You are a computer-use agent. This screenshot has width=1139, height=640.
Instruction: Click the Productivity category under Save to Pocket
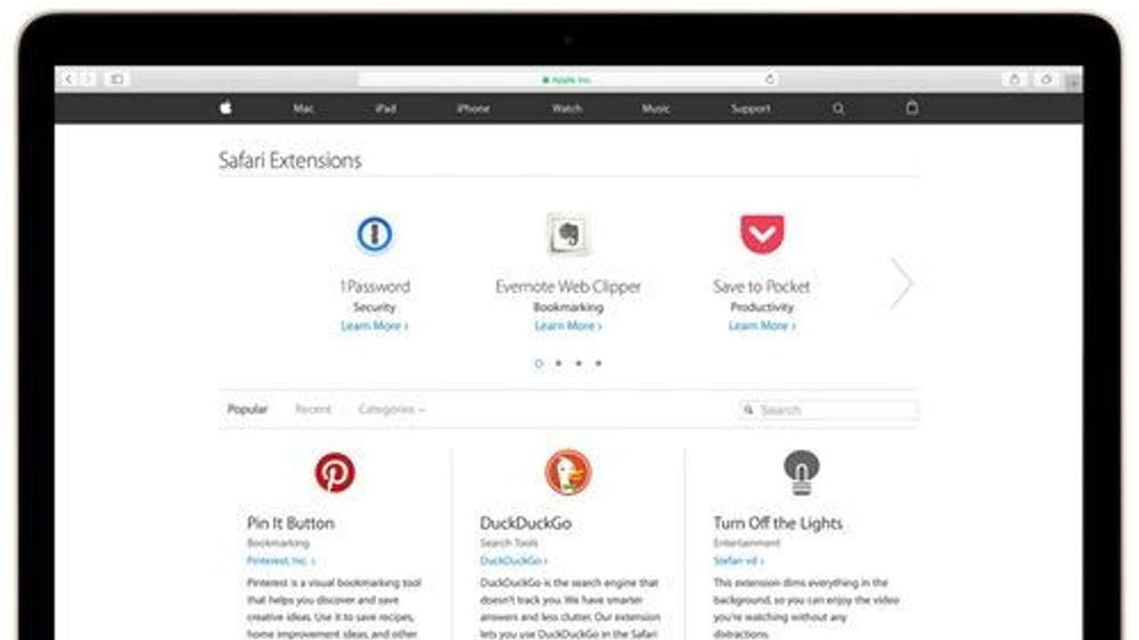click(763, 308)
